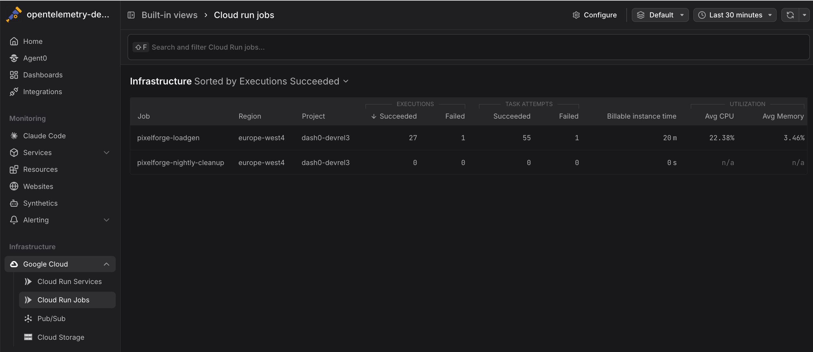This screenshot has width=813, height=352.
Task: Refresh the Cloud Run jobs data
Action: click(x=790, y=15)
